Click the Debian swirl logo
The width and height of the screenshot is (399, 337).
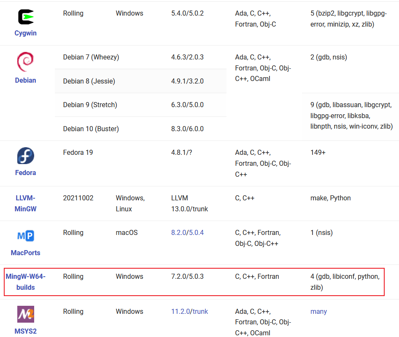coord(25,62)
